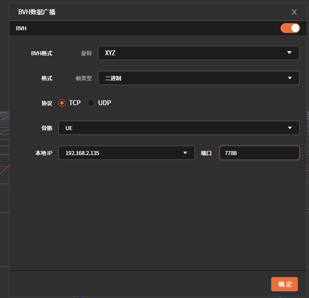
Task: Click the 协议 label
Action: [47, 103]
